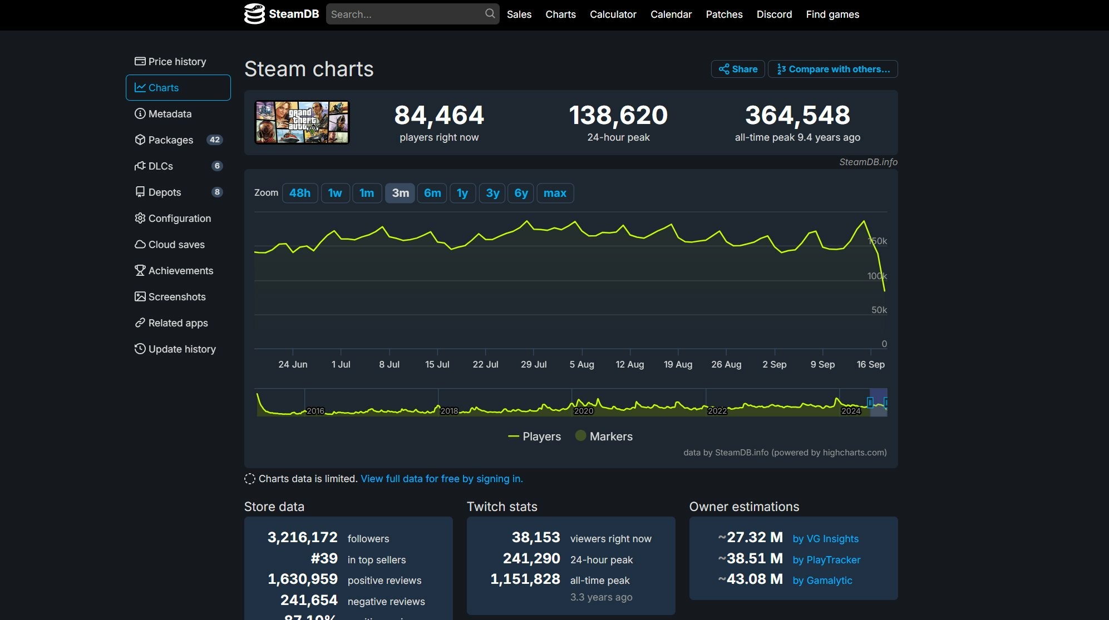Open Configuration via the gear icon
This screenshot has height=620, width=1109.
pos(140,218)
